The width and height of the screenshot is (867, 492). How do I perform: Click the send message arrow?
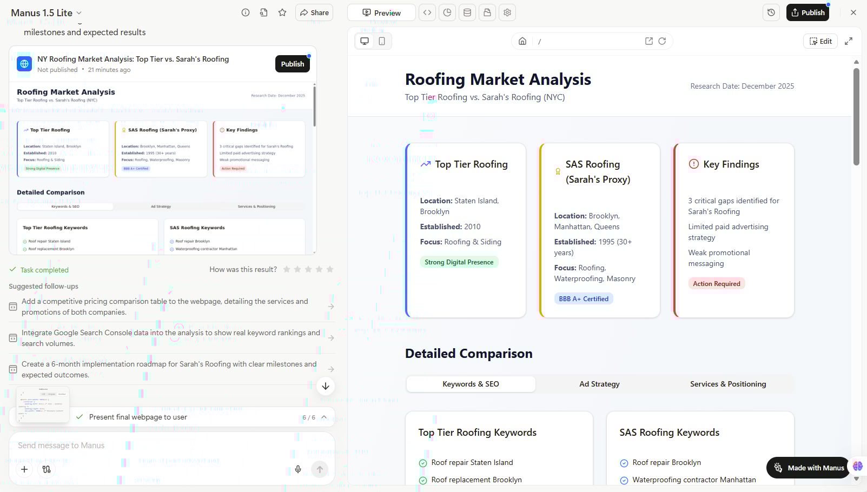click(x=320, y=469)
